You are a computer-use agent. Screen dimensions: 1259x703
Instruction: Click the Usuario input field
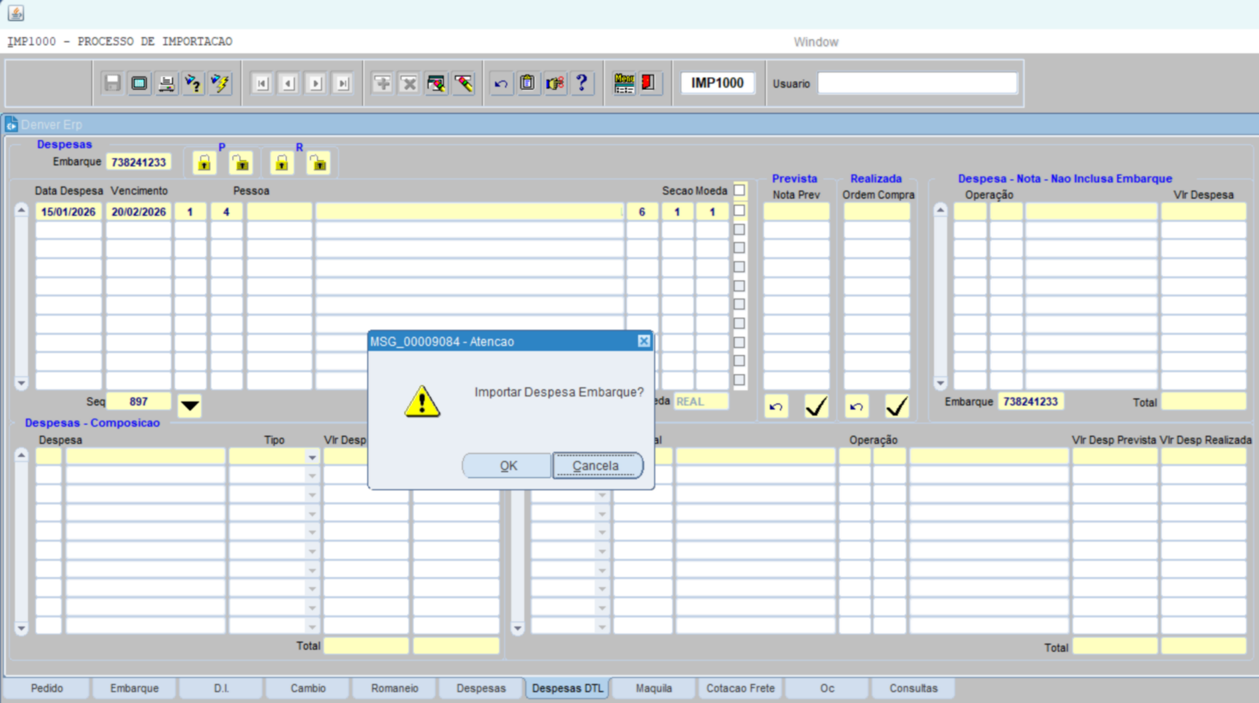click(x=917, y=84)
